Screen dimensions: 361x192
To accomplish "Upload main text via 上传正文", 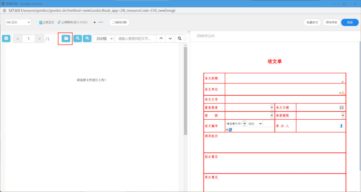I will 47,22.
